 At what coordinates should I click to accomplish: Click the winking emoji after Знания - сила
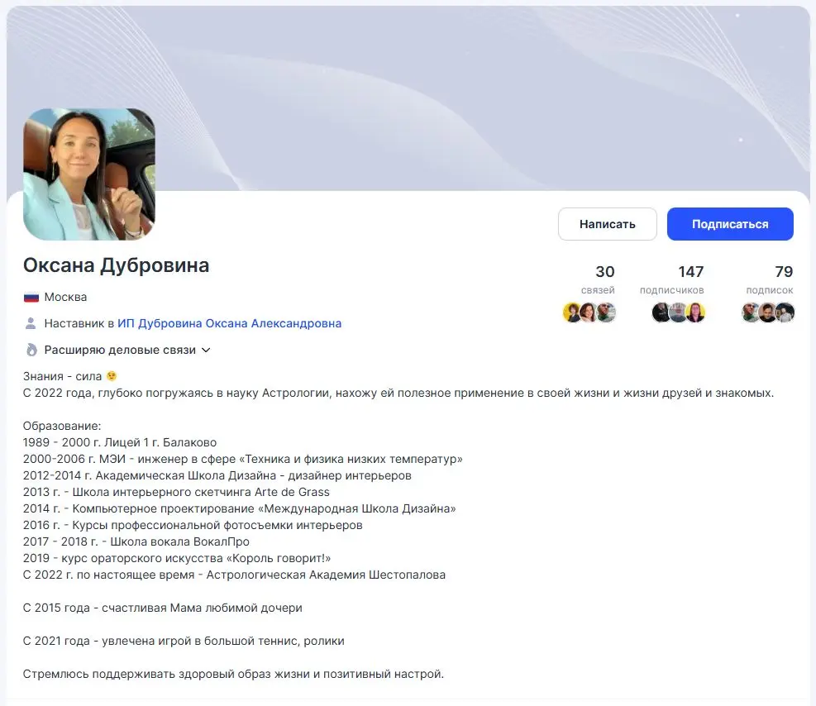tap(110, 374)
